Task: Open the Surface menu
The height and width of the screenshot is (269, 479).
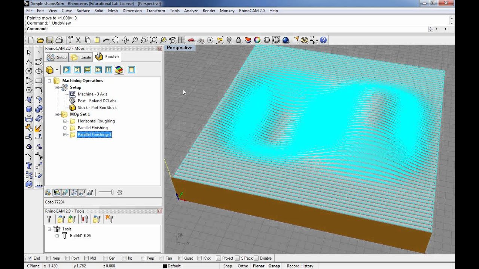Action: [x=83, y=11]
